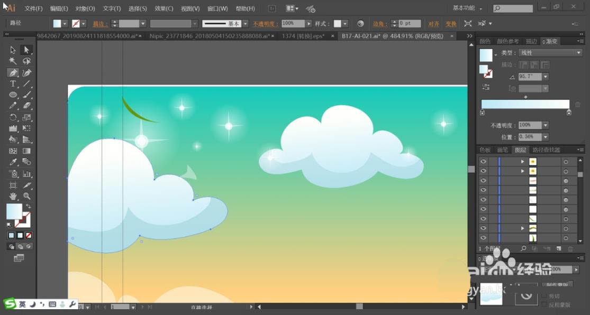Select the Line Segment tool
Viewport: 590px width, 315px height.
26,84
